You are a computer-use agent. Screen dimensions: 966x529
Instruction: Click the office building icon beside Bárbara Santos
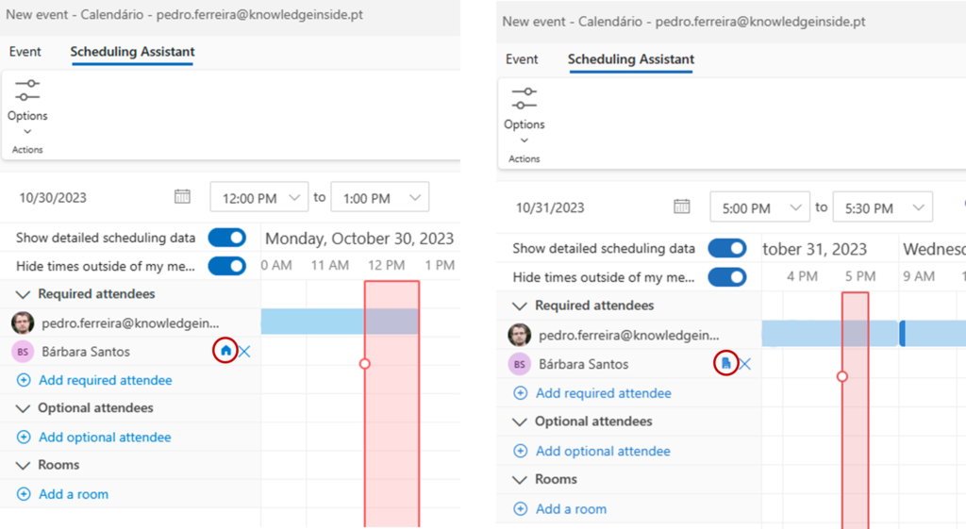pos(724,363)
